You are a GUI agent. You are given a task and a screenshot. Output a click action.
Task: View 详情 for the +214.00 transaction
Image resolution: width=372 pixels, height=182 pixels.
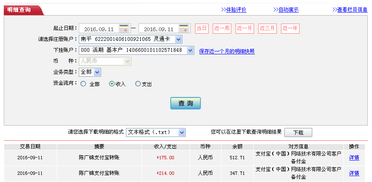pyautogui.click(x=354, y=173)
